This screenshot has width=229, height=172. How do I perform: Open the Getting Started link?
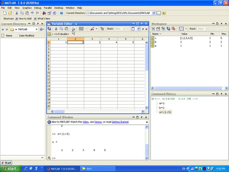(120, 122)
